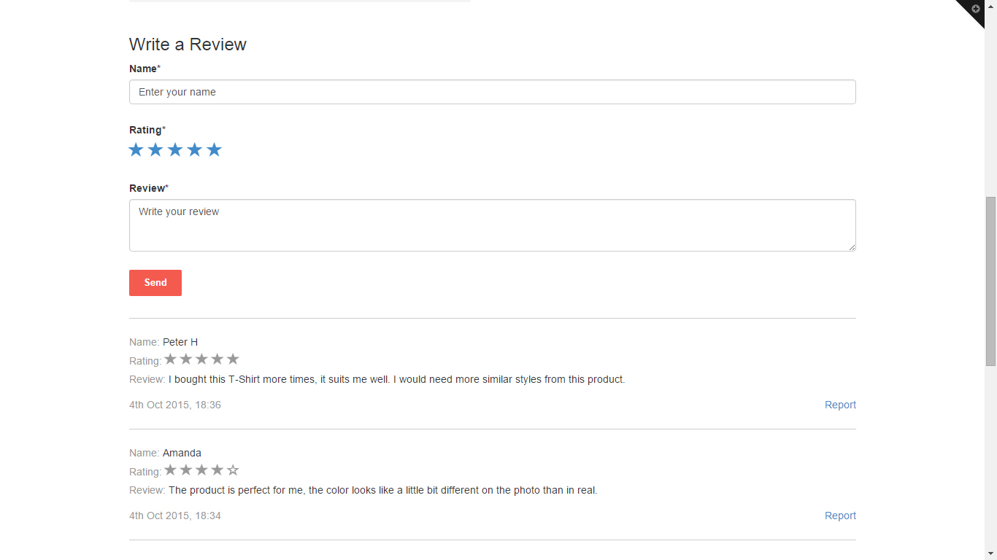Report Peter H's review
The height and width of the screenshot is (560, 997).
[840, 405]
